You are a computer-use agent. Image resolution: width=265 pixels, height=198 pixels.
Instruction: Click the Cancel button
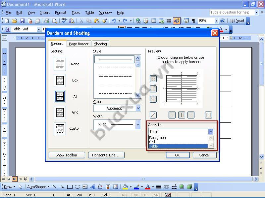pos(204,155)
